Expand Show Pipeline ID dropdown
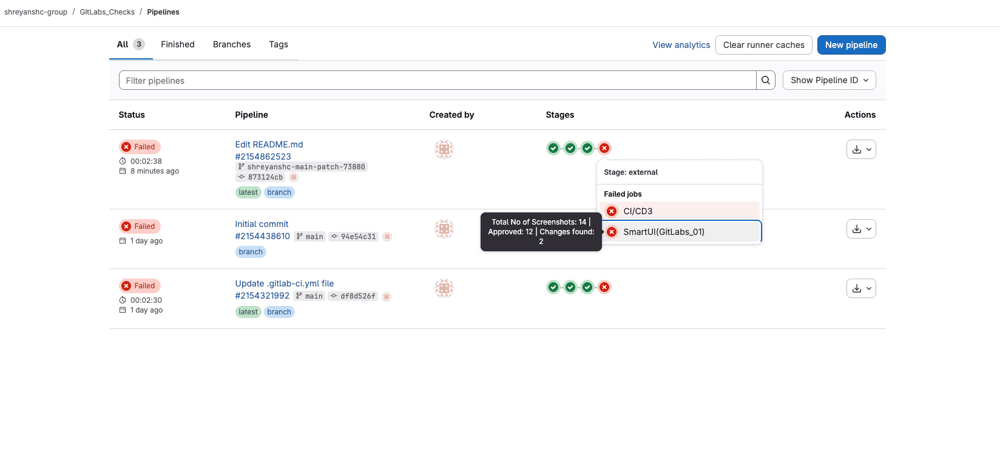The image size is (1000, 471). coord(829,80)
